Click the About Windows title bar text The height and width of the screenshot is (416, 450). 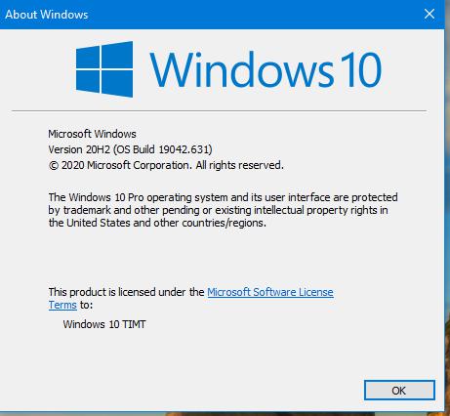[47, 15]
